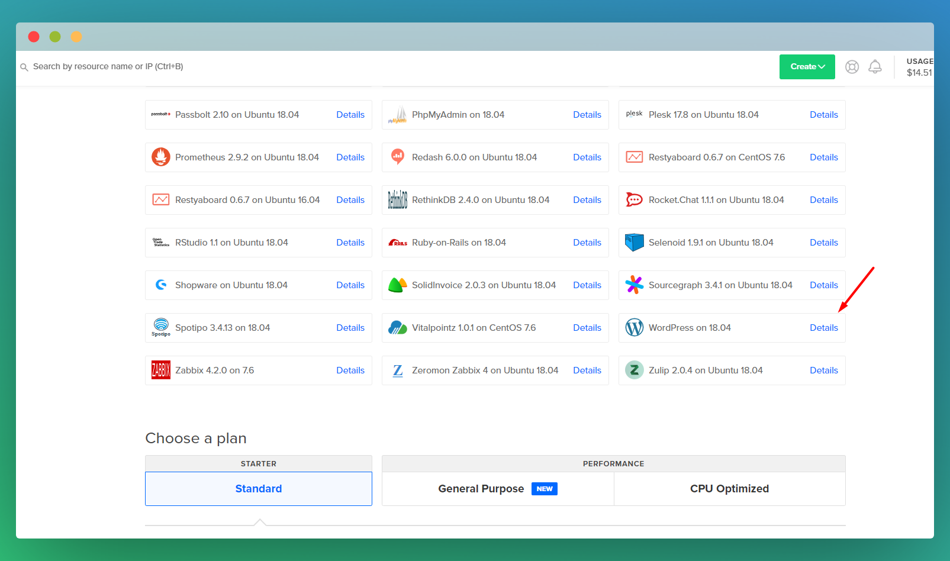Select the General Purpose plan tab

point(498,489)
